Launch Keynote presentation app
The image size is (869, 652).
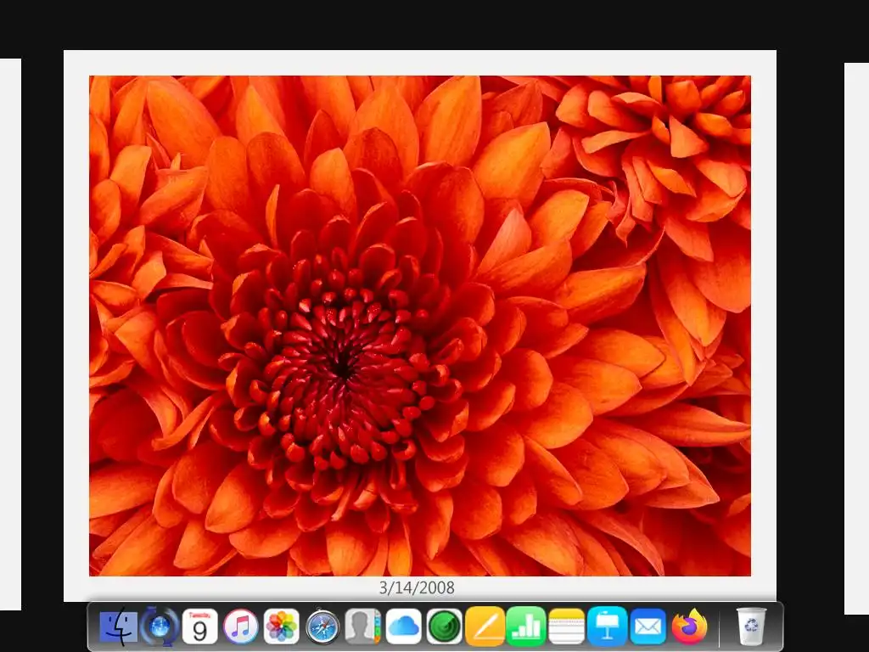tap(608, 627)
